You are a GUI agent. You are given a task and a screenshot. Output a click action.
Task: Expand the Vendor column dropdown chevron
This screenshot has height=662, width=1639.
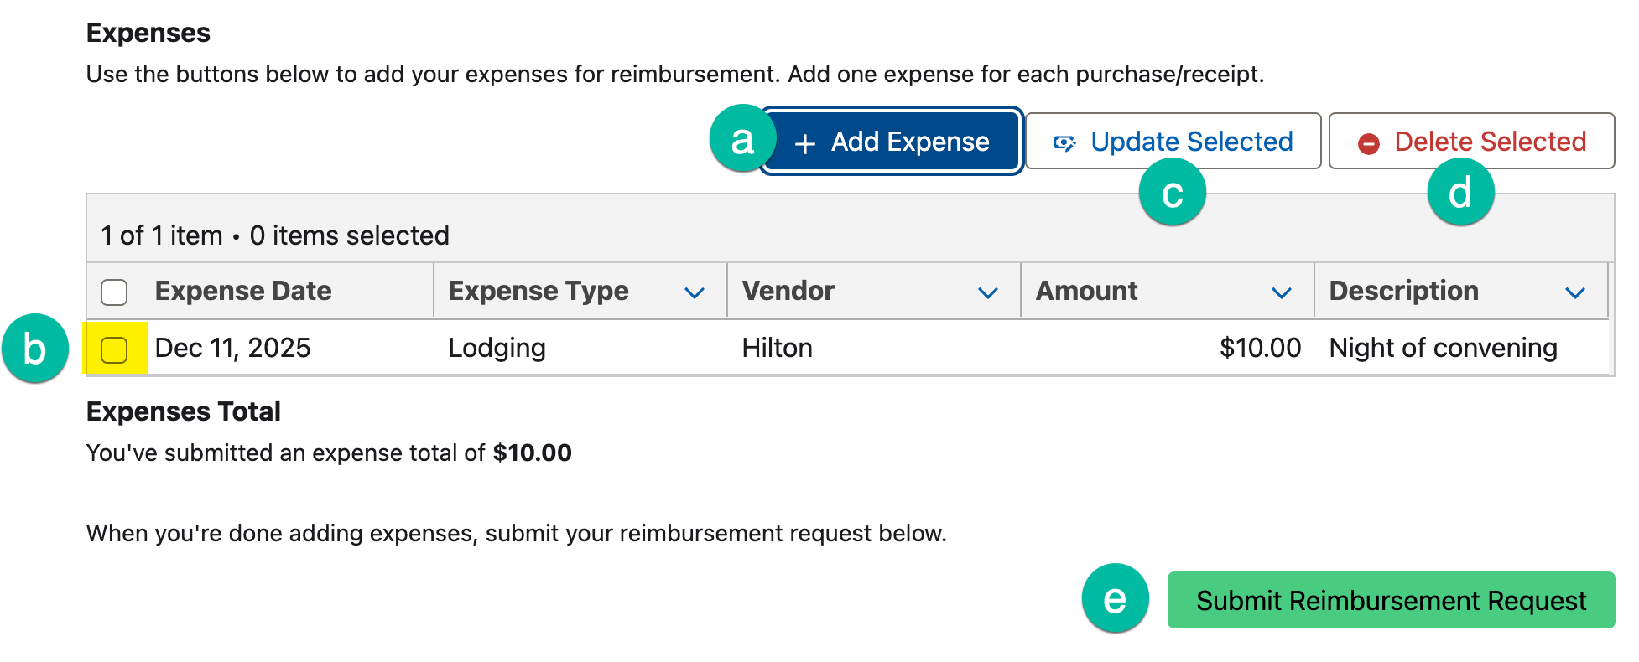tap(987, 292)
